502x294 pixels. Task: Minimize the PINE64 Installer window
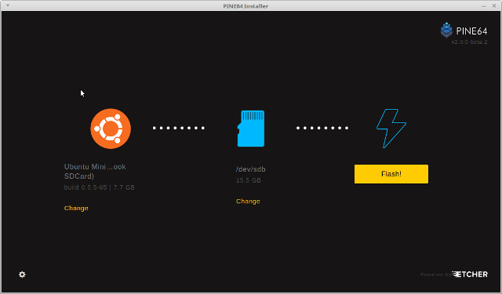(x=484, y=6)
